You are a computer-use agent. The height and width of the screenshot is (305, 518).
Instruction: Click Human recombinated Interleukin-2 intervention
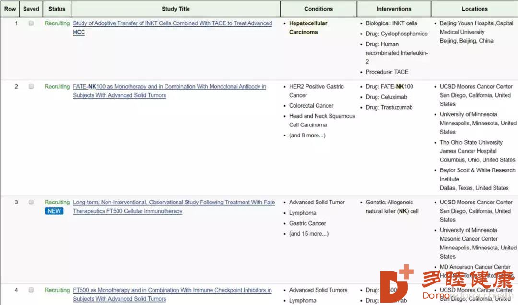pyautogui.click(x=397, y=53)
